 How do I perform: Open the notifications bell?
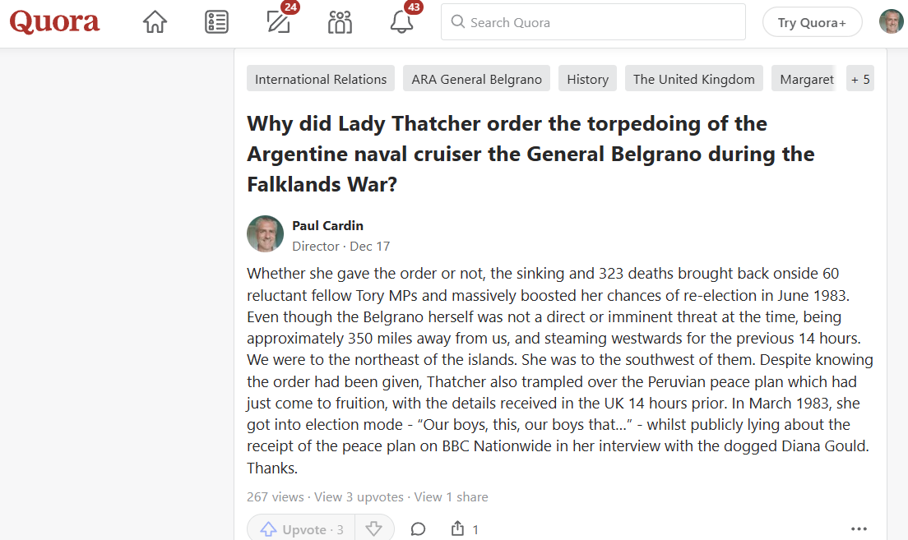click(401, 22)
